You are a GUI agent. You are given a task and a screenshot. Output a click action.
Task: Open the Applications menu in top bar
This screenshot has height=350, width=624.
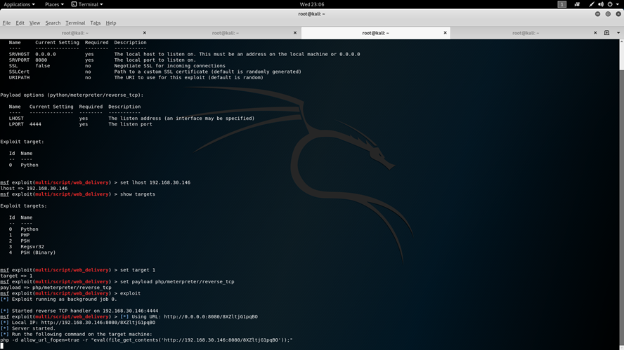19,4
